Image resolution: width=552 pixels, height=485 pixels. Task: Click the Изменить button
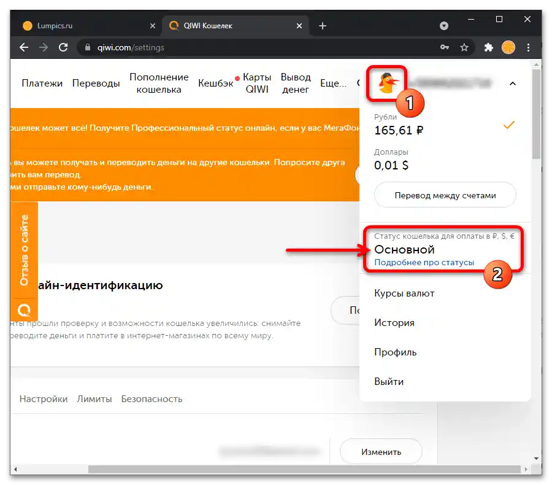coord(381,452)
